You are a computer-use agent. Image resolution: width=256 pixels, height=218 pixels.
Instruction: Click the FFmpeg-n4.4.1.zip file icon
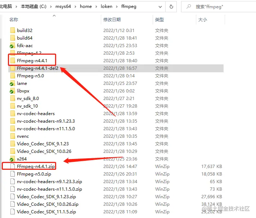click(13, 167)
